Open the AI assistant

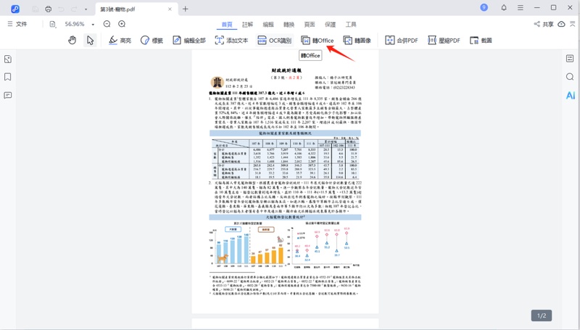click(x=571, y=95)
